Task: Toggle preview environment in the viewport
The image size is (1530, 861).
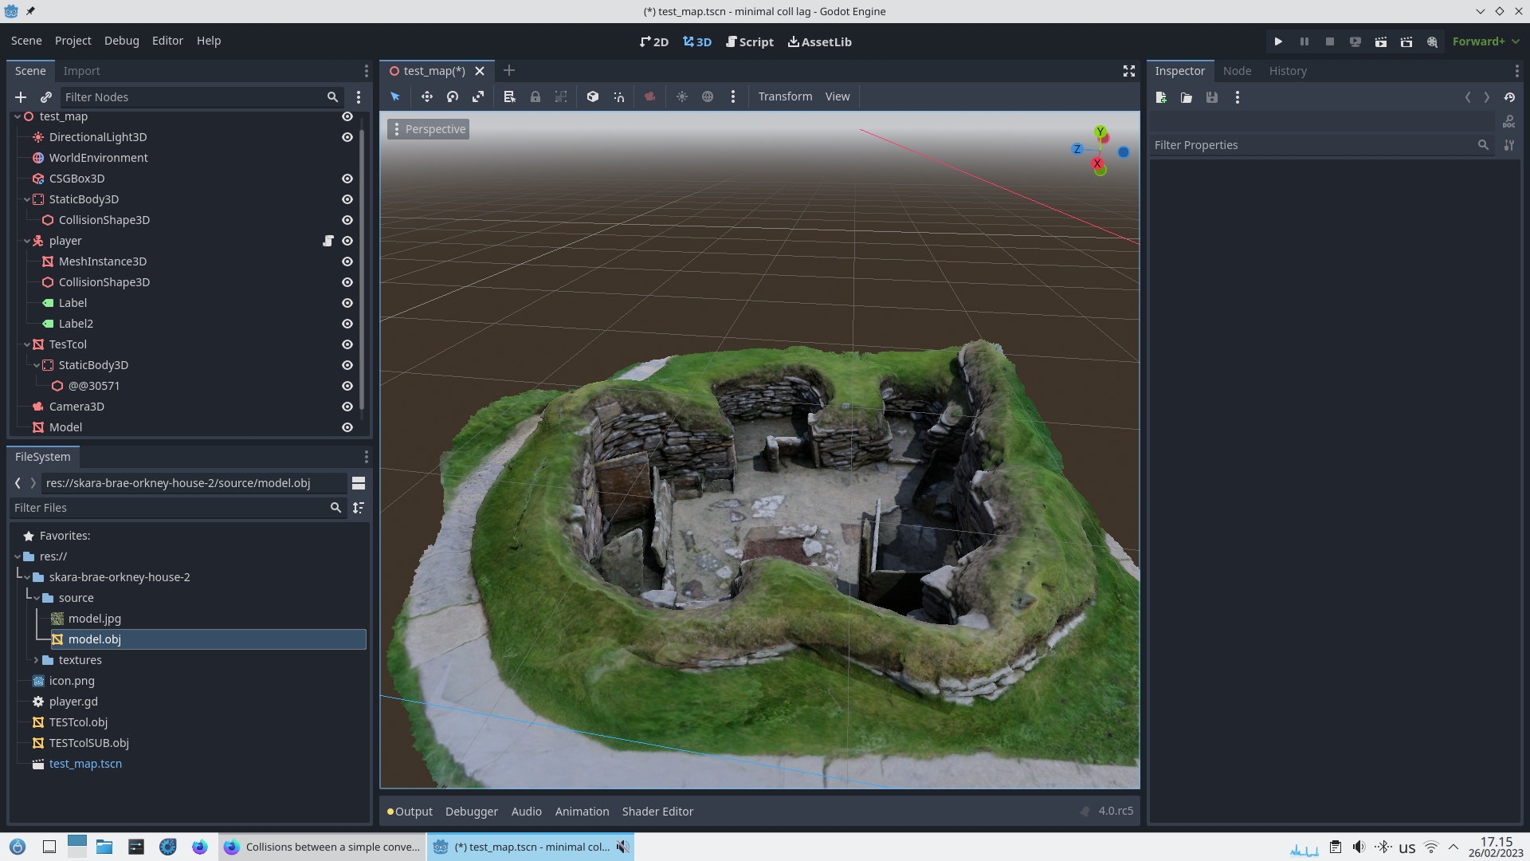Action: [708, 96]
